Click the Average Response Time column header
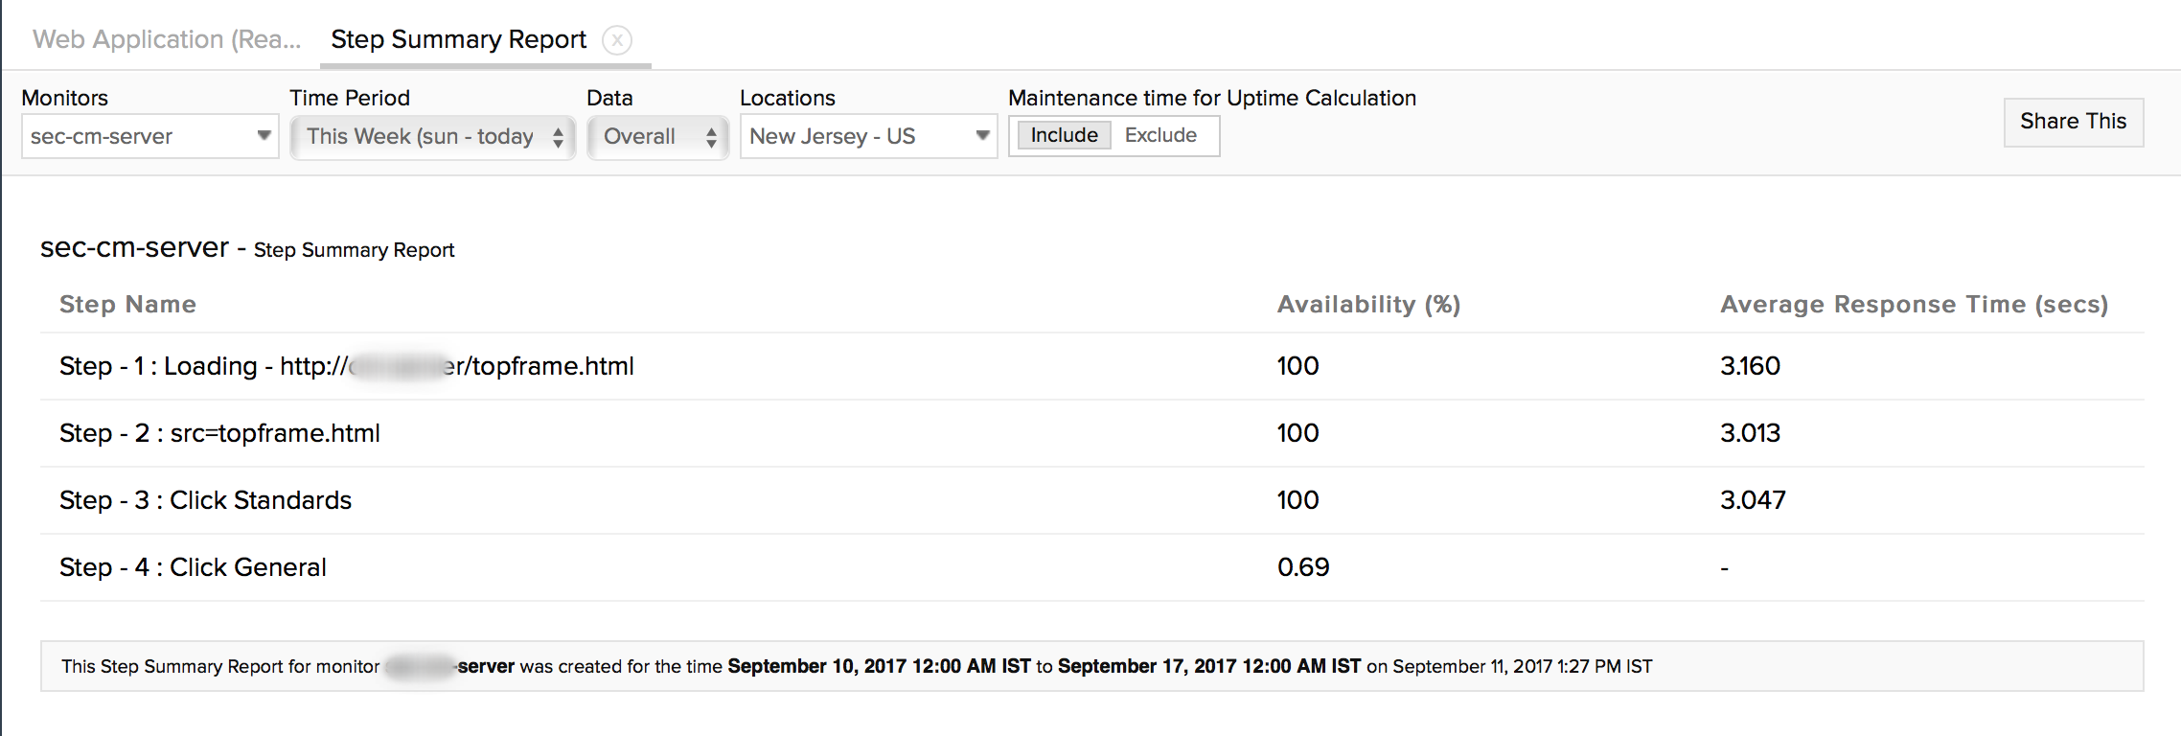This screenshot has width=2181, height=736. coord(1914,304)
